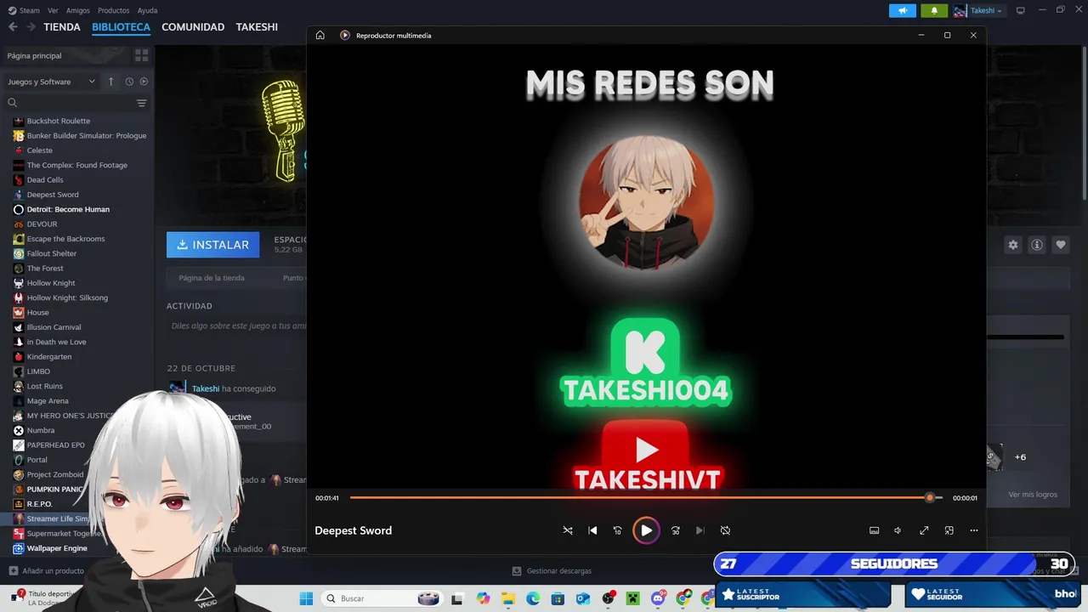Viewport: 1088px width, 612px height.
Task: Play the Deepest Sword video
Action: (x=646, y=530)
